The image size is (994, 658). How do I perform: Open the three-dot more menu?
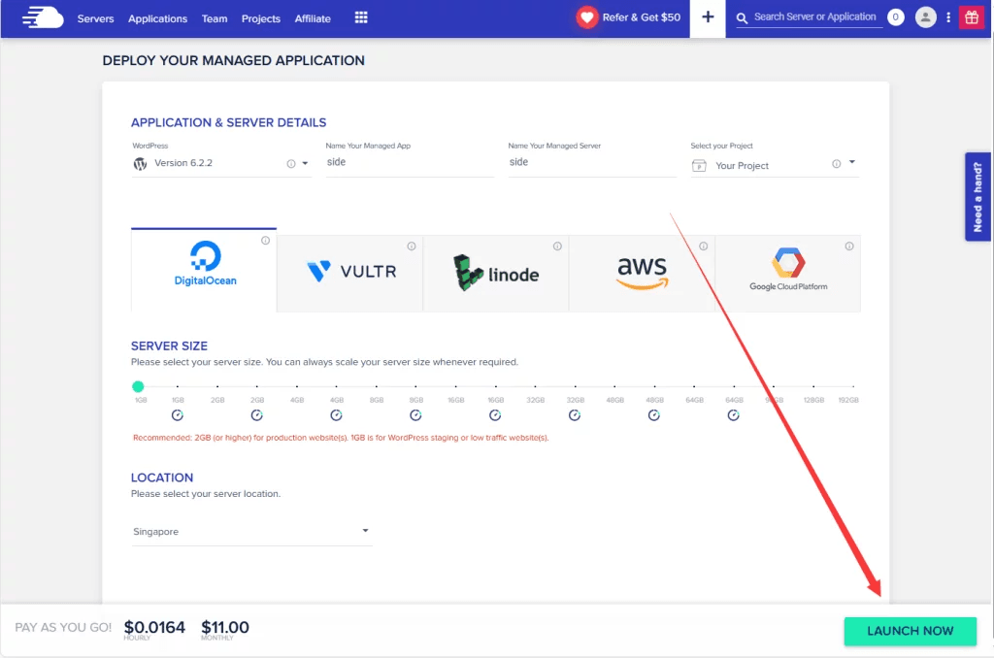tap(948, 17)
